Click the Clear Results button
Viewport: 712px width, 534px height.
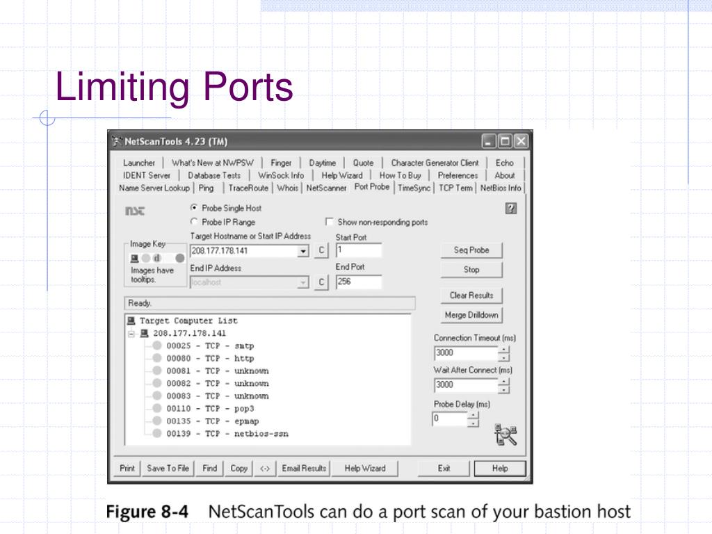click(x=471, y=296)
